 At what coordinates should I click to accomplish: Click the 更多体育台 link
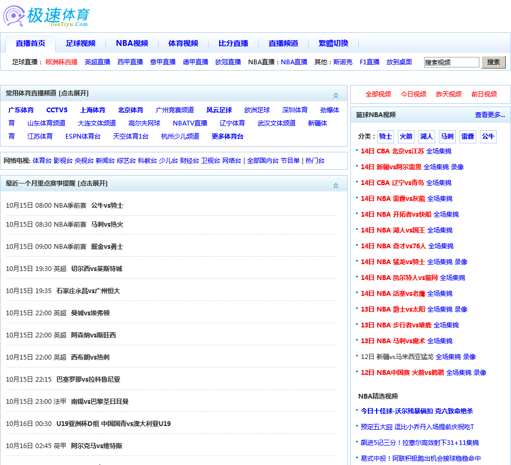[x=228, y=136]
